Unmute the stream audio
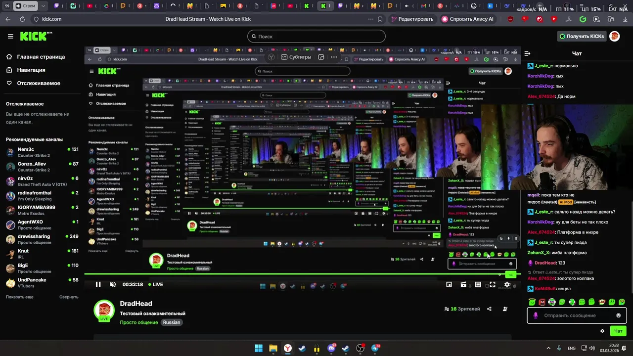 113,284
